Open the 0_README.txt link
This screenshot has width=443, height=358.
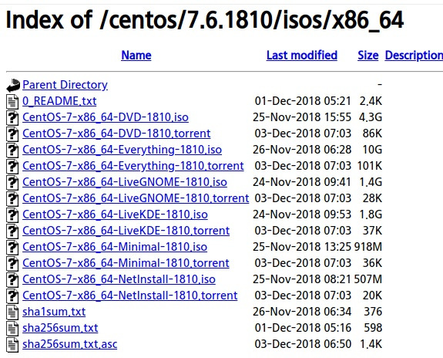[59, 101]
